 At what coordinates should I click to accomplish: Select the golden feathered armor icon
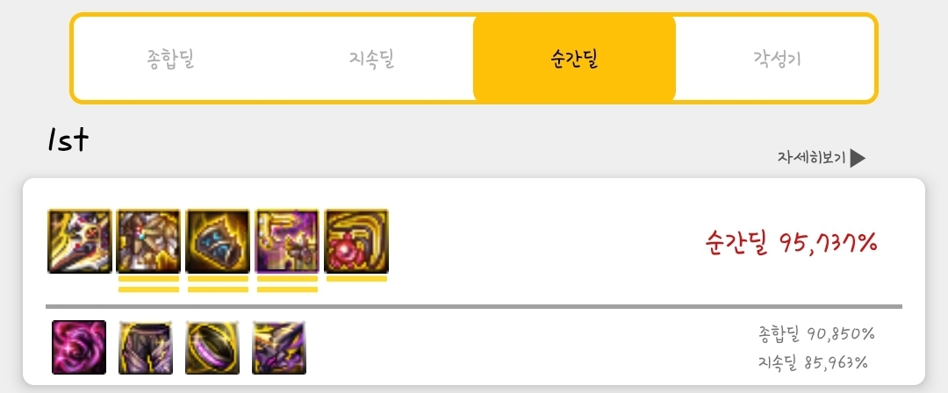coord(148,241)
